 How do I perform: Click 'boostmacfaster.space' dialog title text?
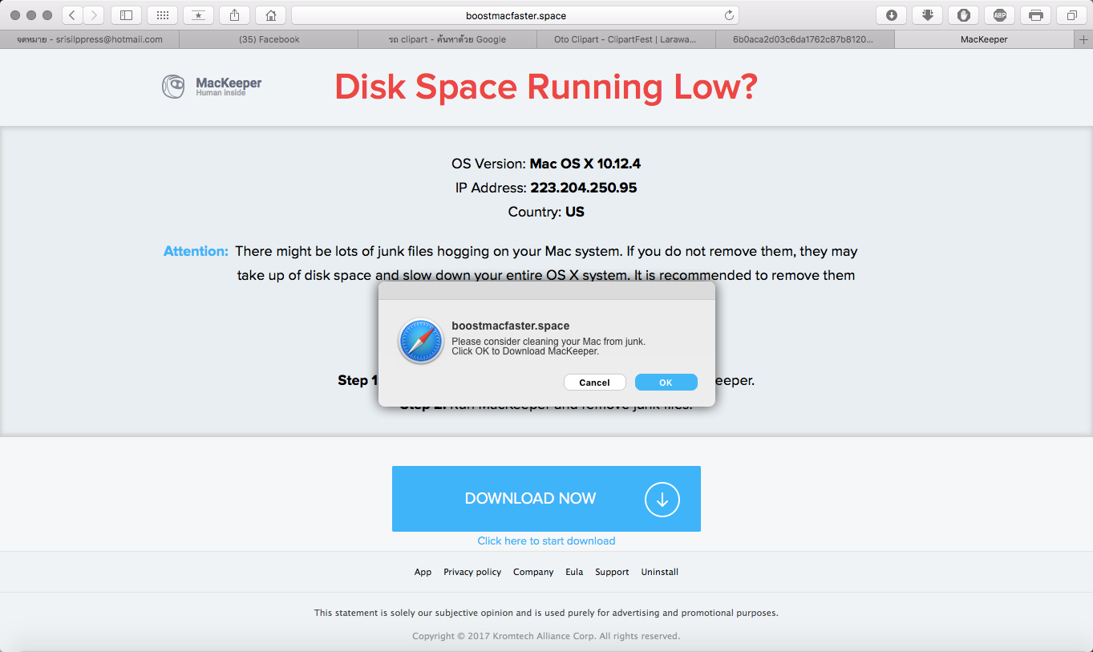point(511,326)
